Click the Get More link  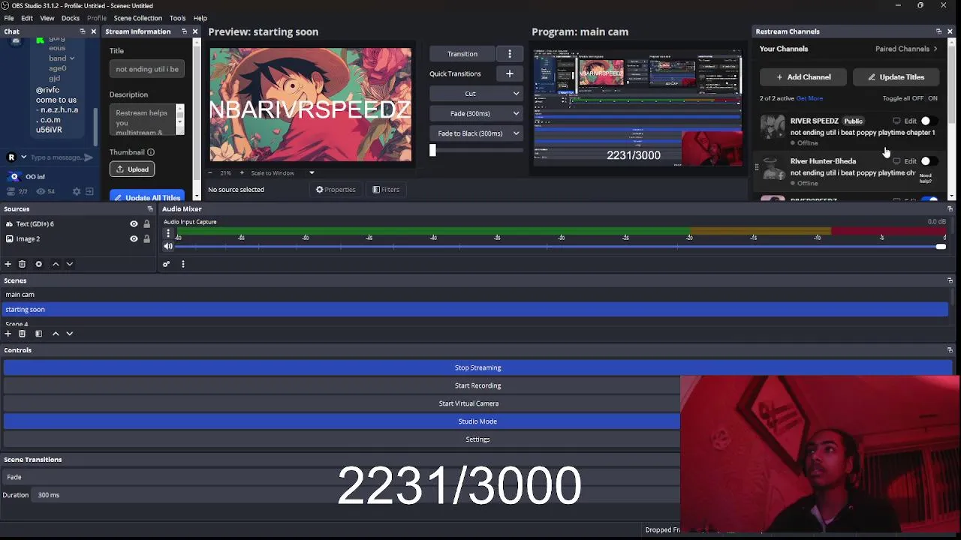809,98
